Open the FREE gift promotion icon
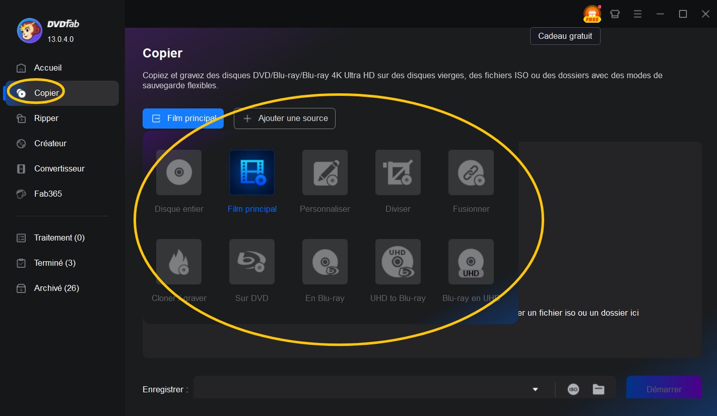717x416 pixels. pos(592,14)
